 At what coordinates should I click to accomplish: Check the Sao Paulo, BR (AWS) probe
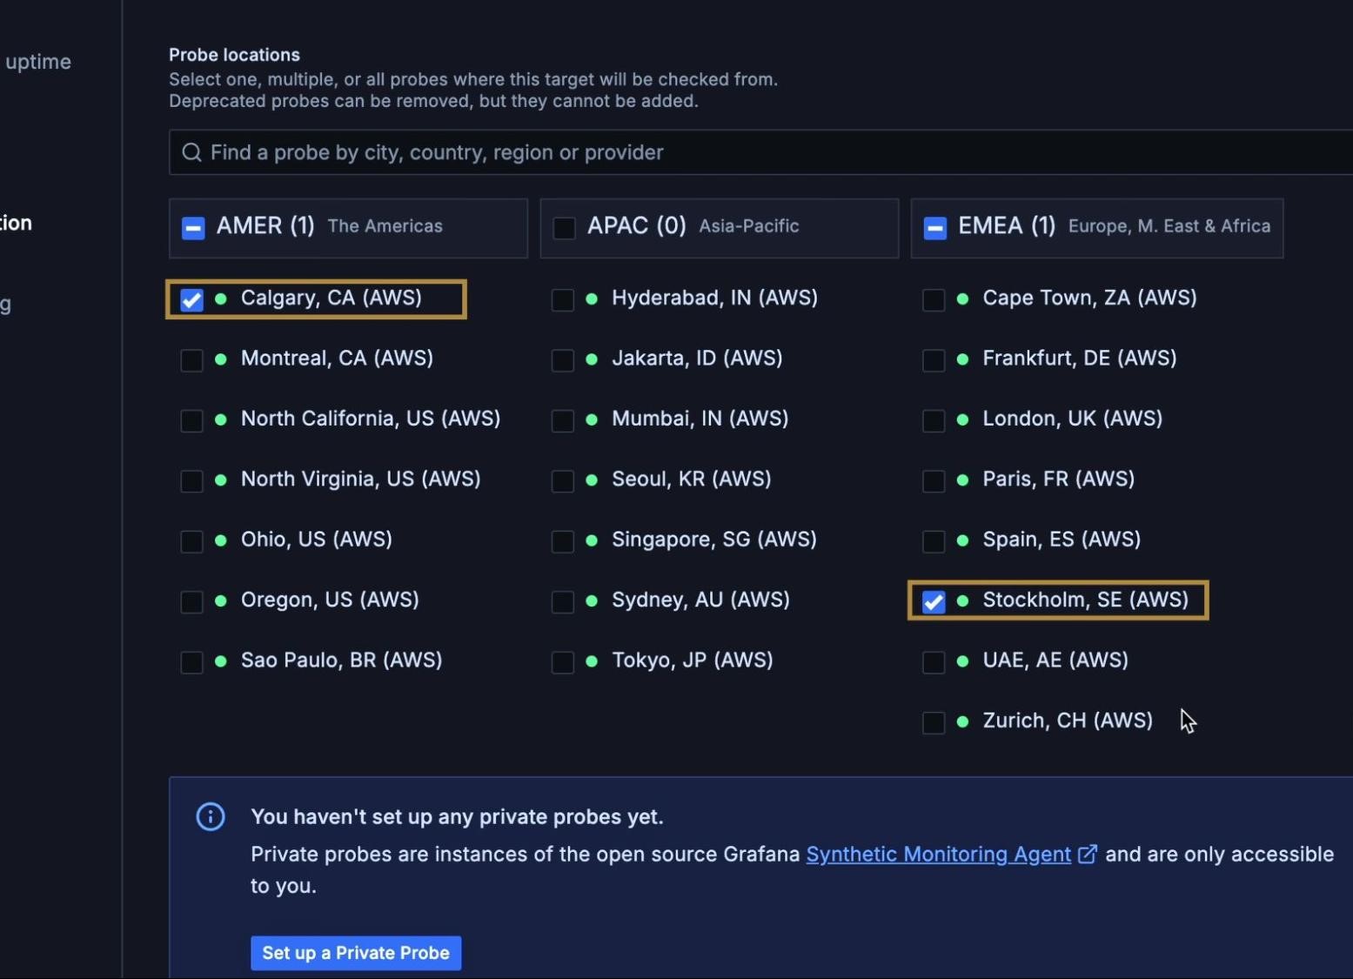pyautogui.click(x=191, y=661)
